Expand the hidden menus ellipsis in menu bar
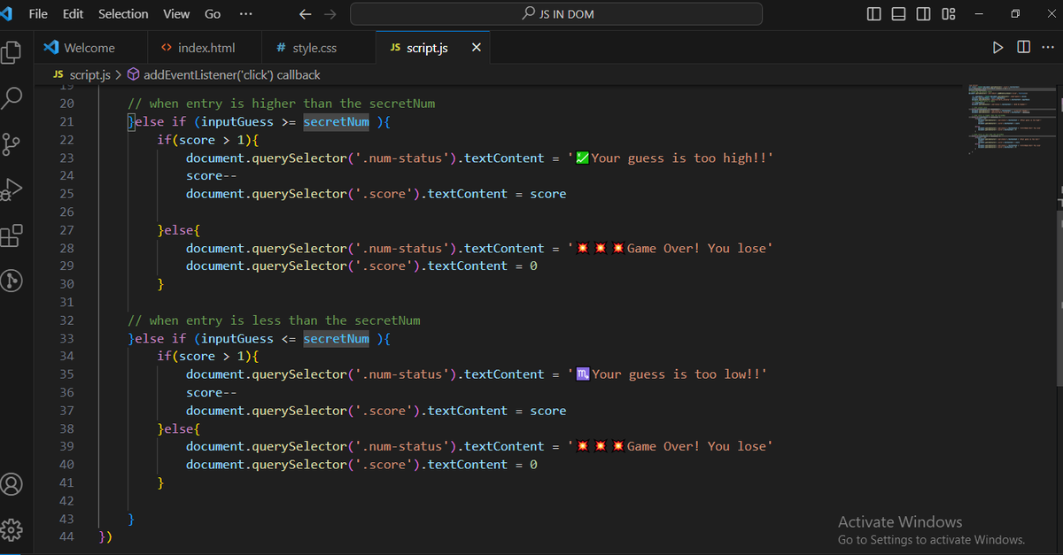Screen dimensions: 1063x555 (245, 14)
